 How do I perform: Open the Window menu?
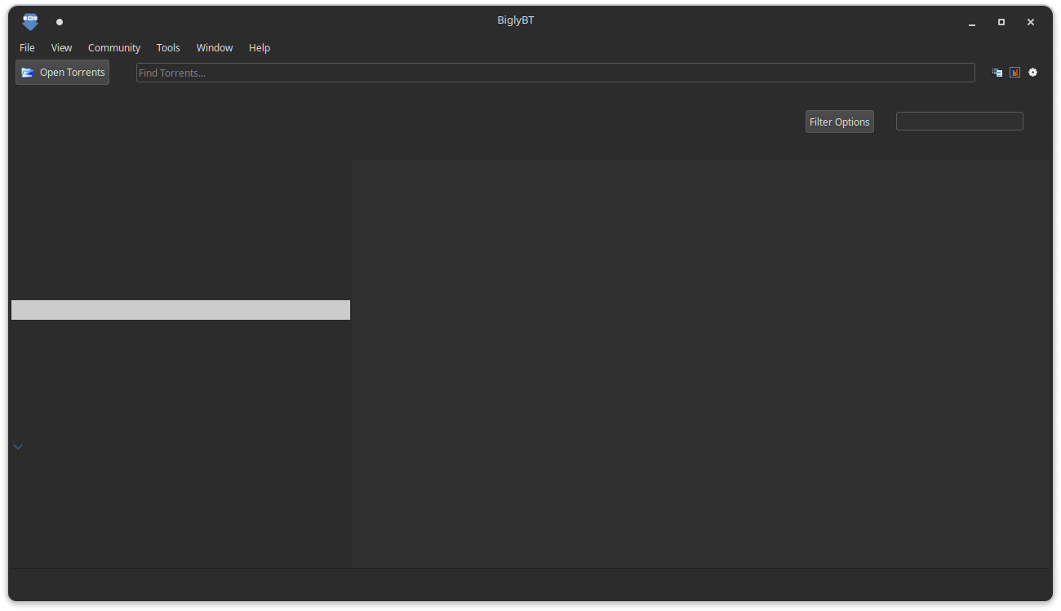[214, 47]
